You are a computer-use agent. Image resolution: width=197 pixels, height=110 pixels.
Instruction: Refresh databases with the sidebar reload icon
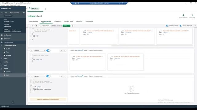(x=24, y=13)
